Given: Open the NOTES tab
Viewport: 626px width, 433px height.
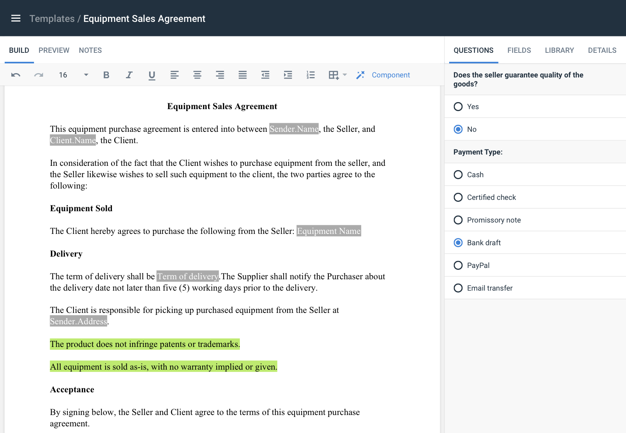Looking at the screenshot, I should (90, 50).
